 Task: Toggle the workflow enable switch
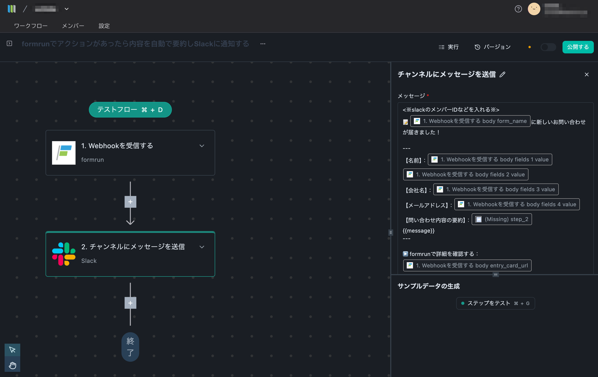click(548, 47)
